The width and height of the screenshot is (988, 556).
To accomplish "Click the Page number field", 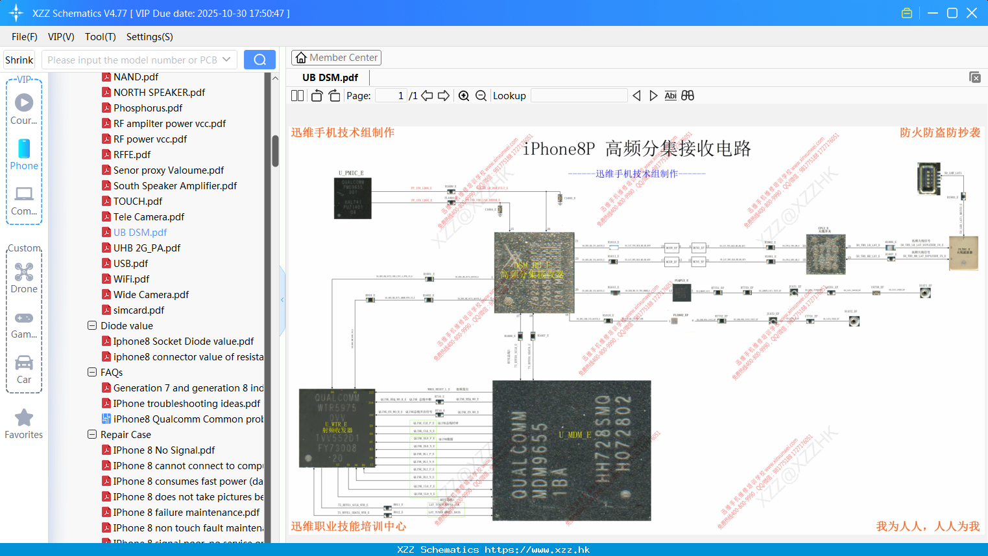I will point(391,96).
